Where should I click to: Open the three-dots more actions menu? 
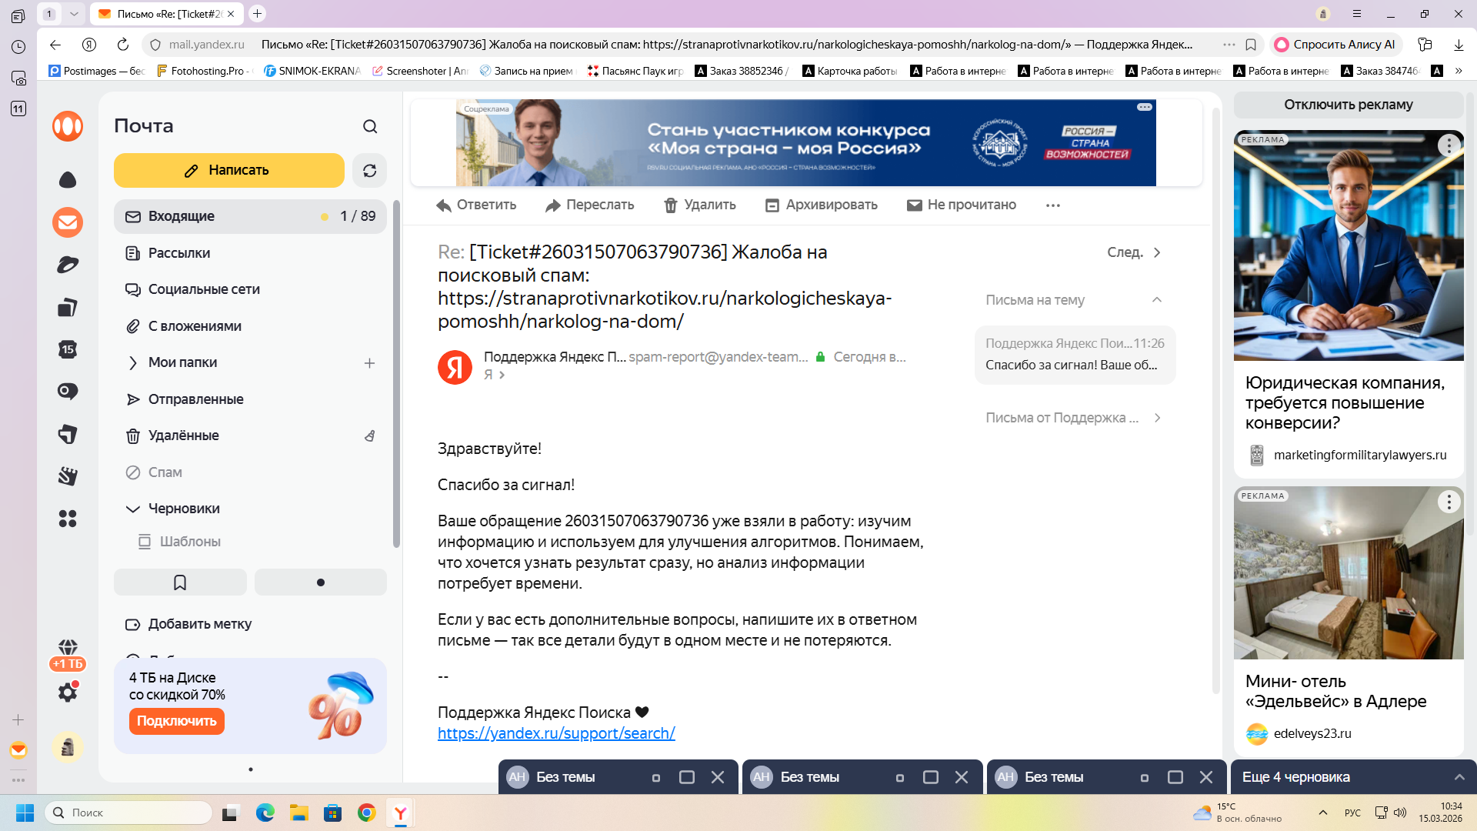[1052, 205]
